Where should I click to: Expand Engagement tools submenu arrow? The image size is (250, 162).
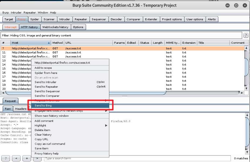(106, 111)
